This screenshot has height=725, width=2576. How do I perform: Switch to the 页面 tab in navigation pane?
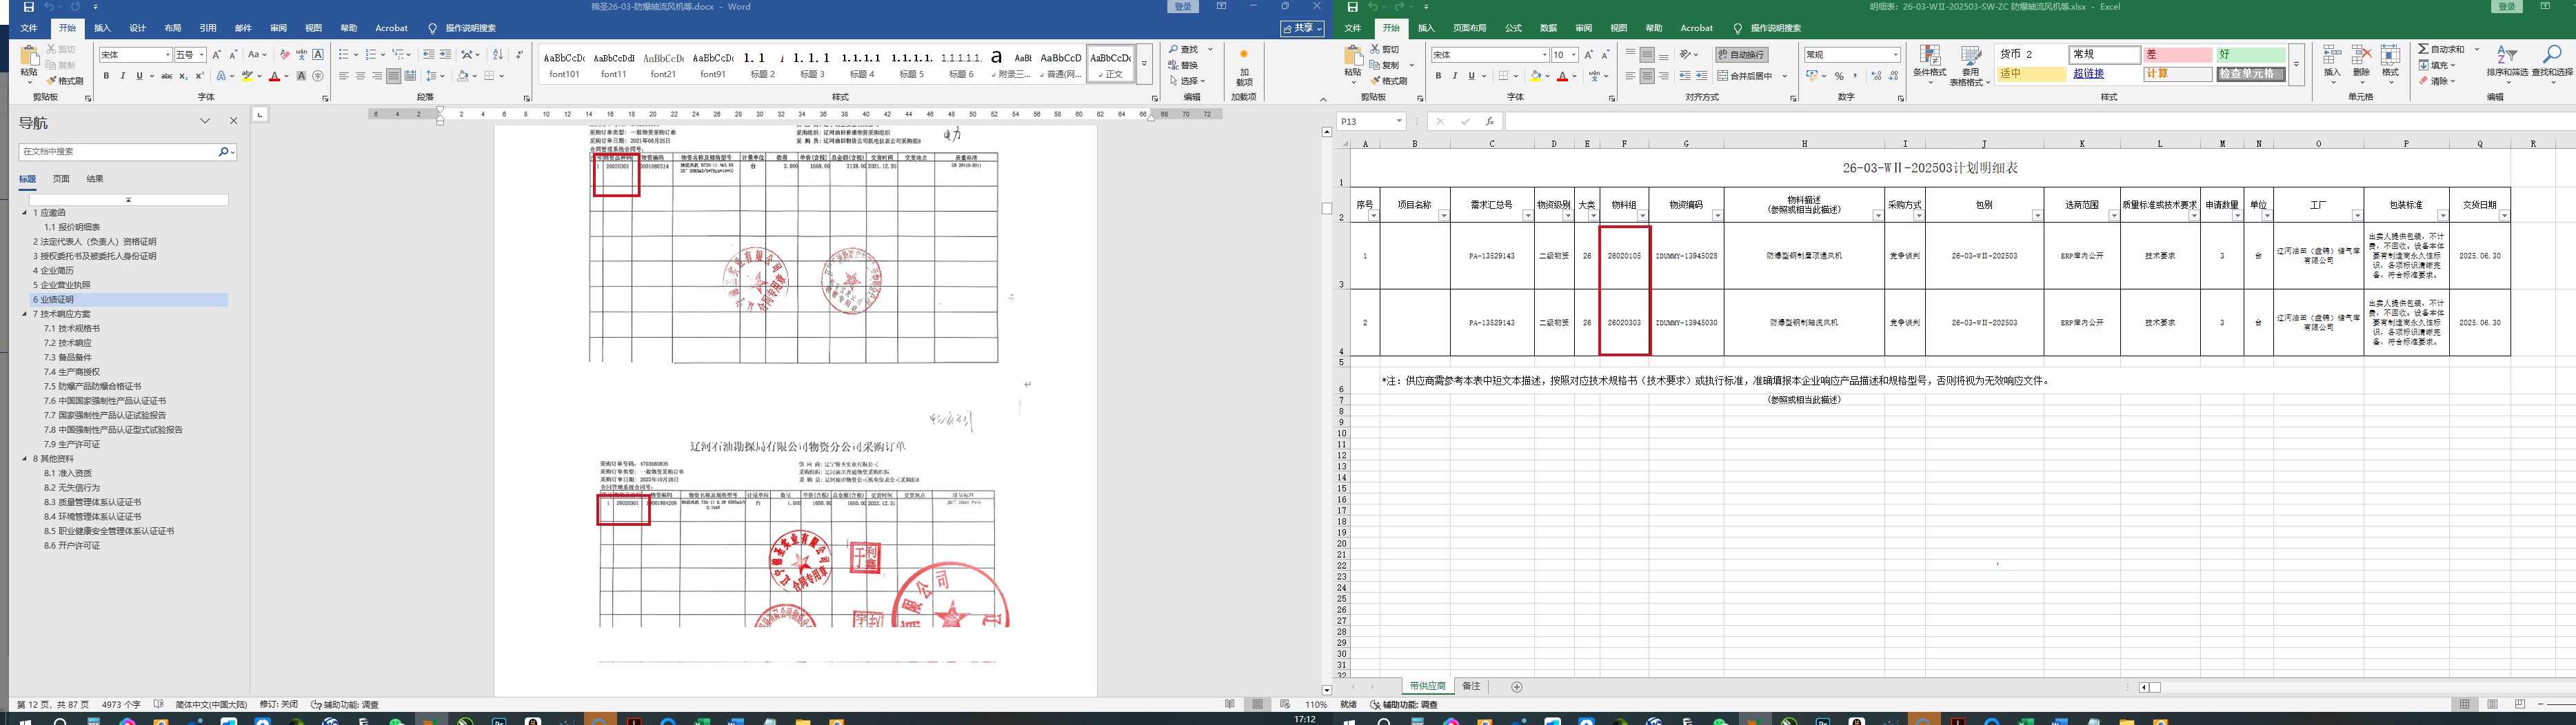click(x=61, y=179)
